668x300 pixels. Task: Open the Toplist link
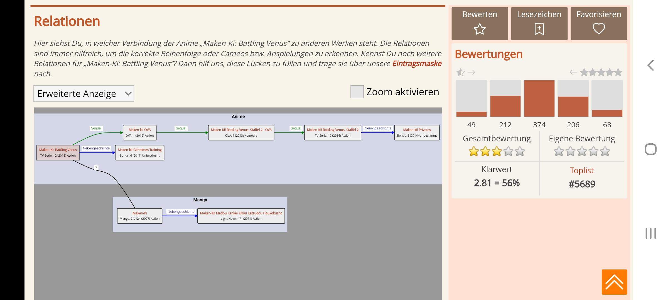pyautogui.click(x=581, y=170)
